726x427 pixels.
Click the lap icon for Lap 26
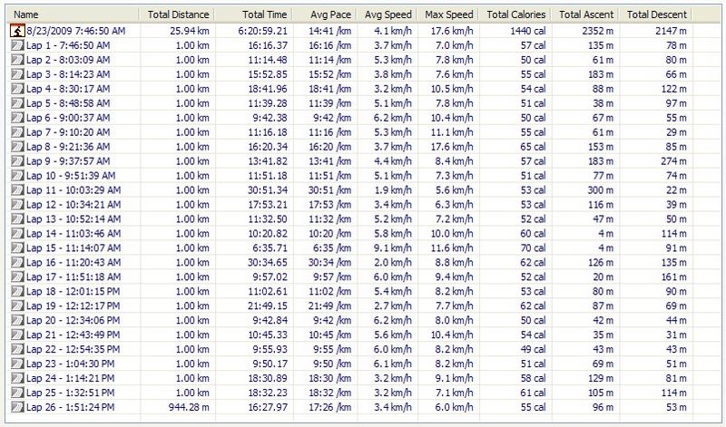click(x=16, y=406)
